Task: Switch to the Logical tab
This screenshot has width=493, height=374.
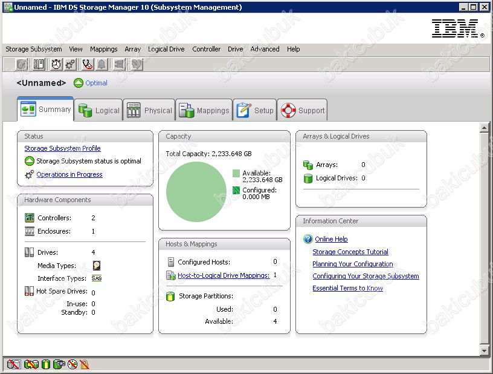Action: (98, 110)
